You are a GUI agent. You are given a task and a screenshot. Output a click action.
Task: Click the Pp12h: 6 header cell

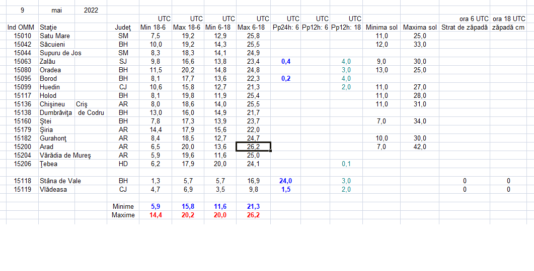point(315,27)
